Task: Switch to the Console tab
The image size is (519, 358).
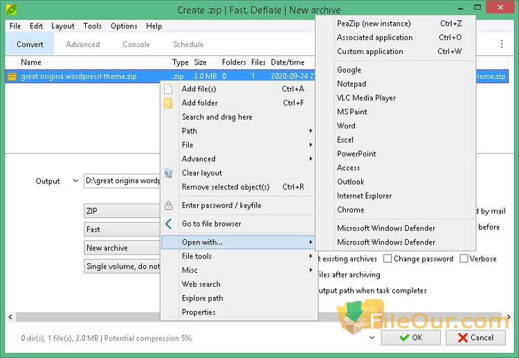Action: pyautogui.click(x=136, y=44)
